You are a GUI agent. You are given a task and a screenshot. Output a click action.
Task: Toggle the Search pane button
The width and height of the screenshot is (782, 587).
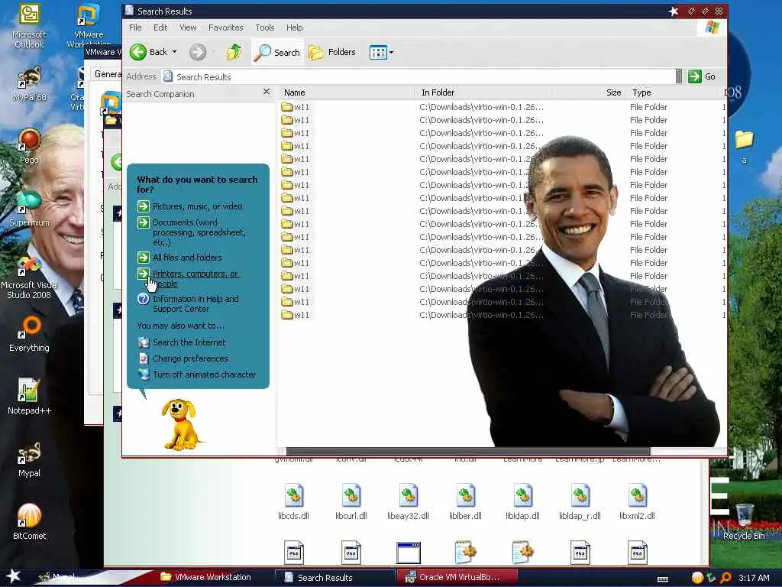[x=277, y=52]
